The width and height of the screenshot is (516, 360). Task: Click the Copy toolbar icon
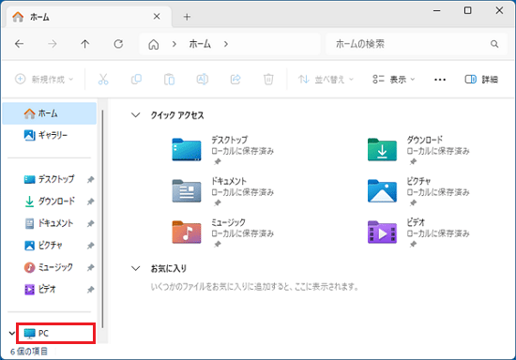[136, 80]
